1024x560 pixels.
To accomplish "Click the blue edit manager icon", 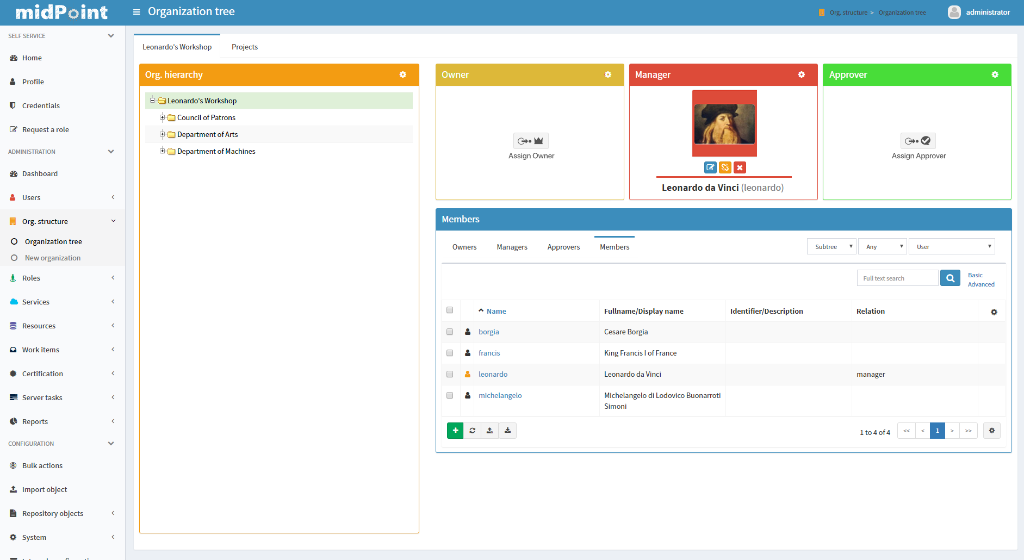I will pyautogui.click(x=710, y=167).
